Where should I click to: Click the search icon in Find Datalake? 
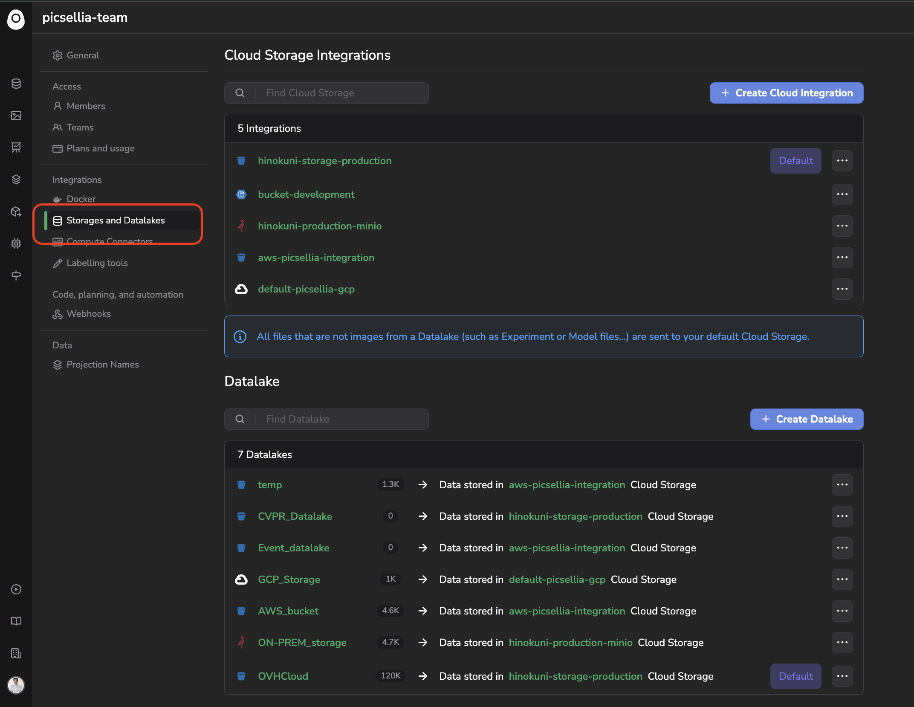(x=240, y=419)
